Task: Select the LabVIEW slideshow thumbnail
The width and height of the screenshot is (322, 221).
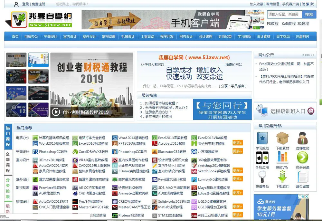Action: tap(16, 76)
